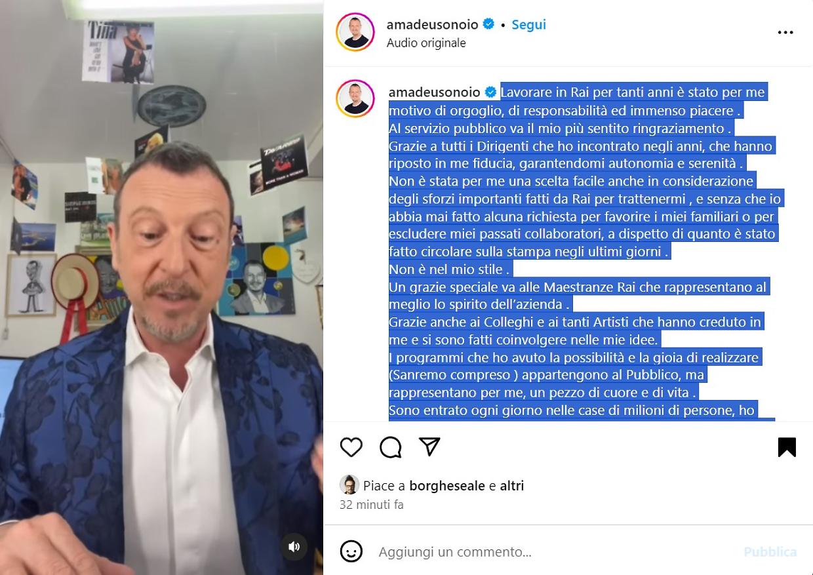Click the Pubblica button

pos(770,552)
